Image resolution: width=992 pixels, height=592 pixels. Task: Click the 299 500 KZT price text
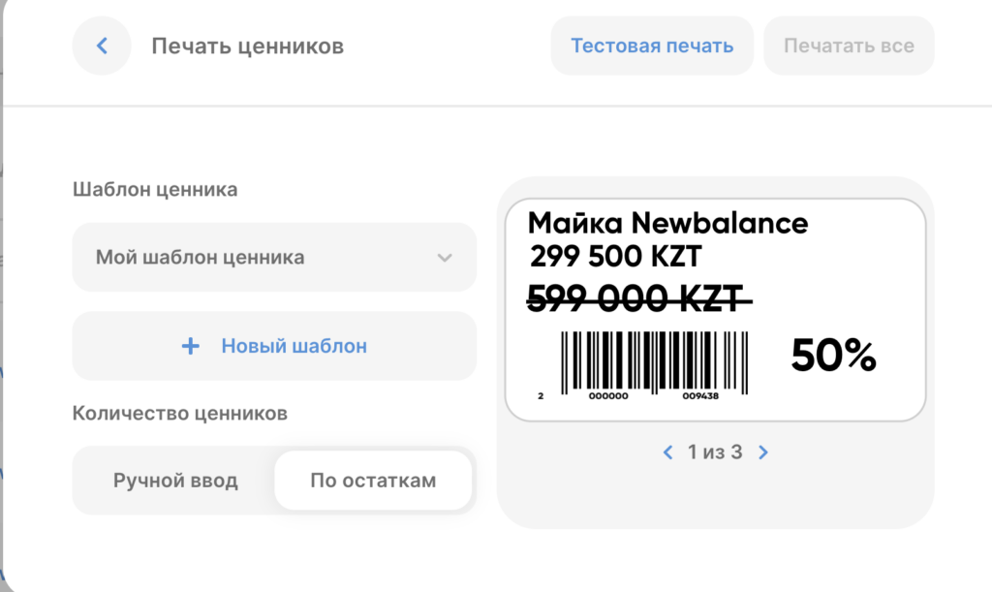click(615, 256)
